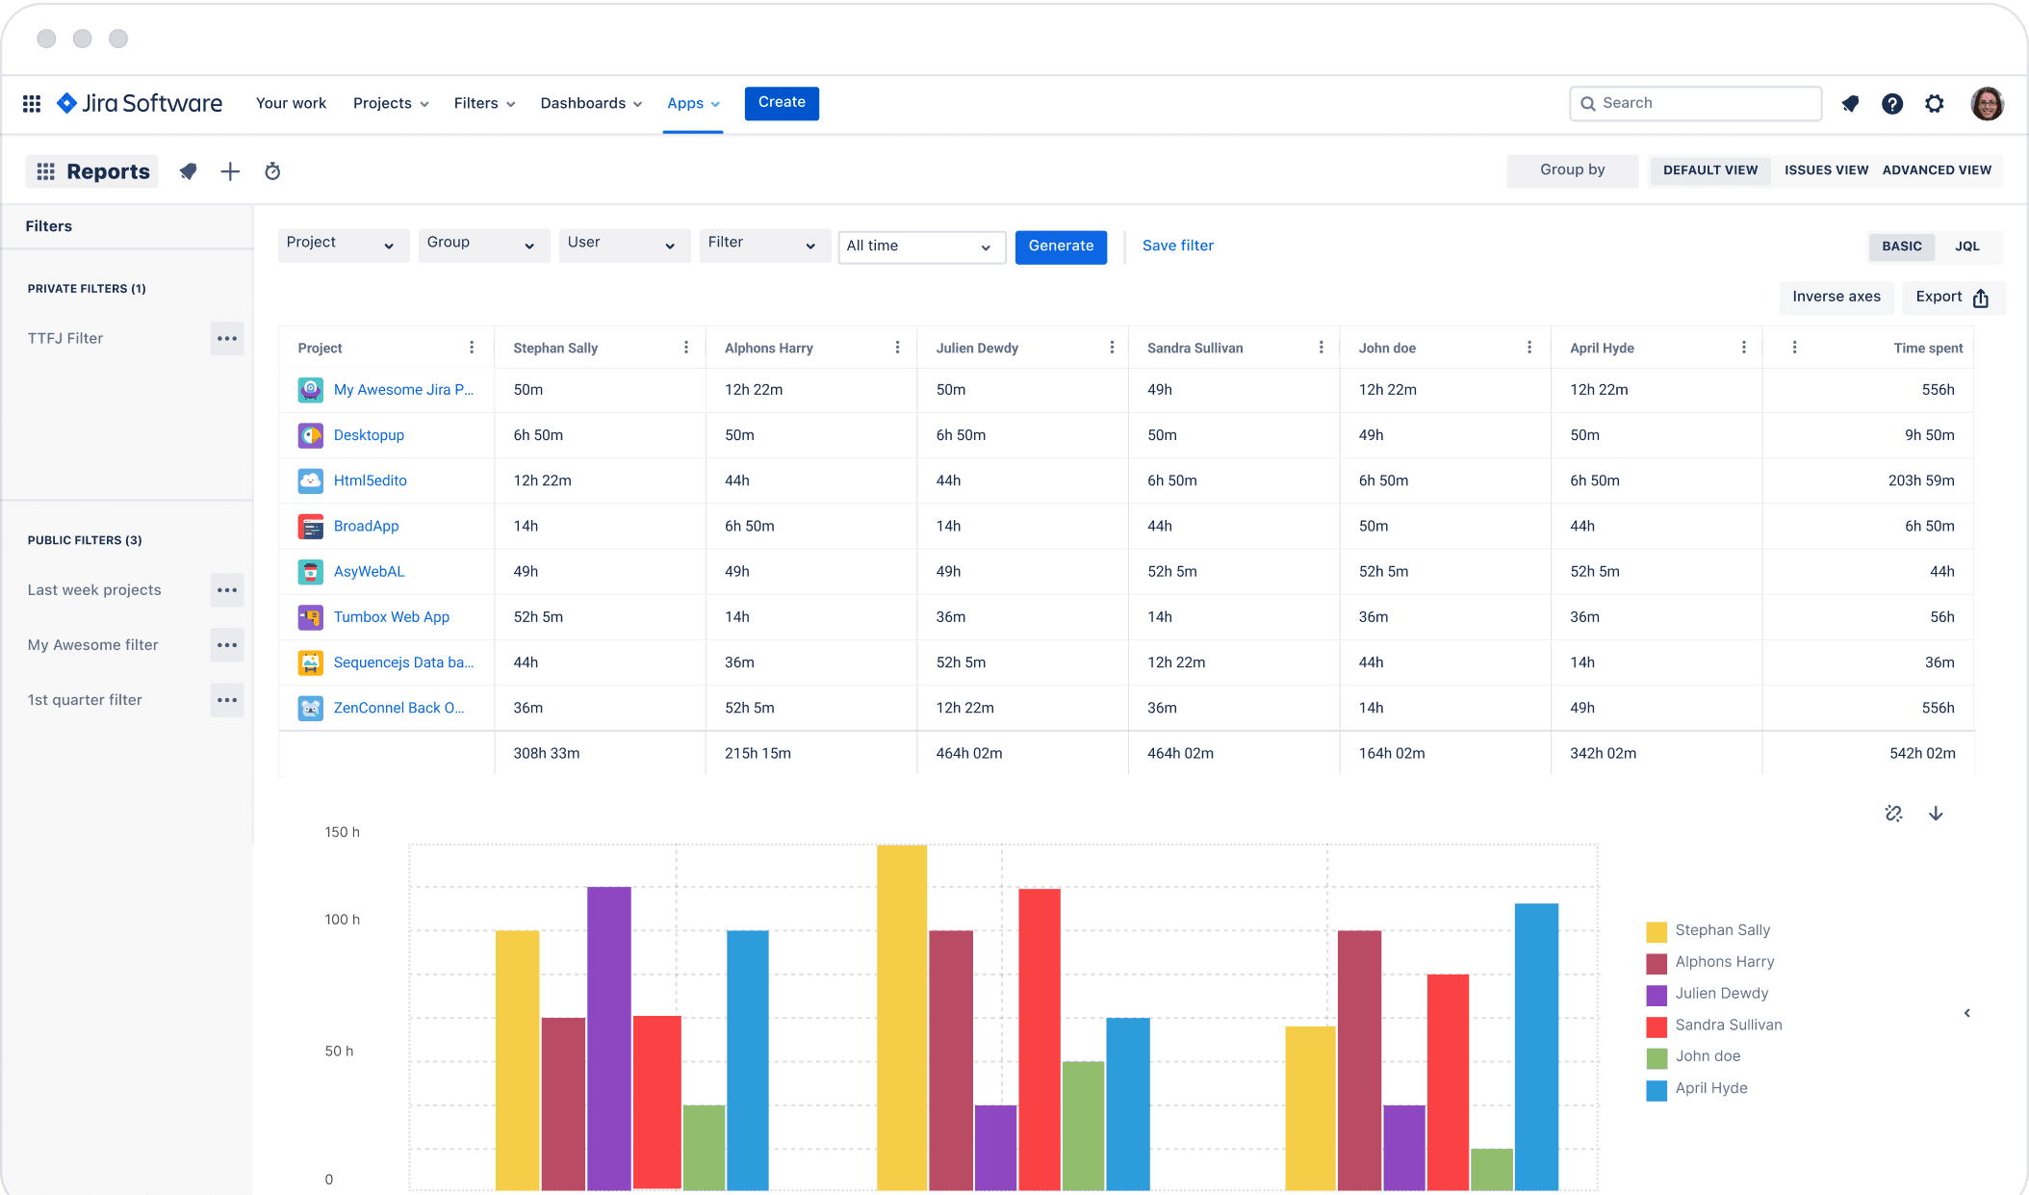
Task: Expand the Project filter dropdown
Action: coord(343,246)
